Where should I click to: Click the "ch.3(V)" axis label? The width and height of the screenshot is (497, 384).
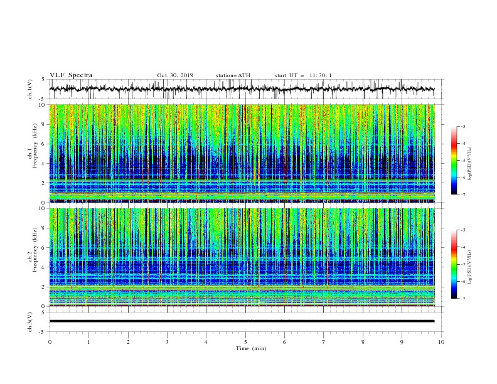point(30,322)
